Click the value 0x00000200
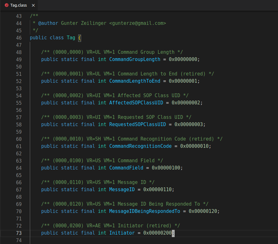 coord(157,233)
